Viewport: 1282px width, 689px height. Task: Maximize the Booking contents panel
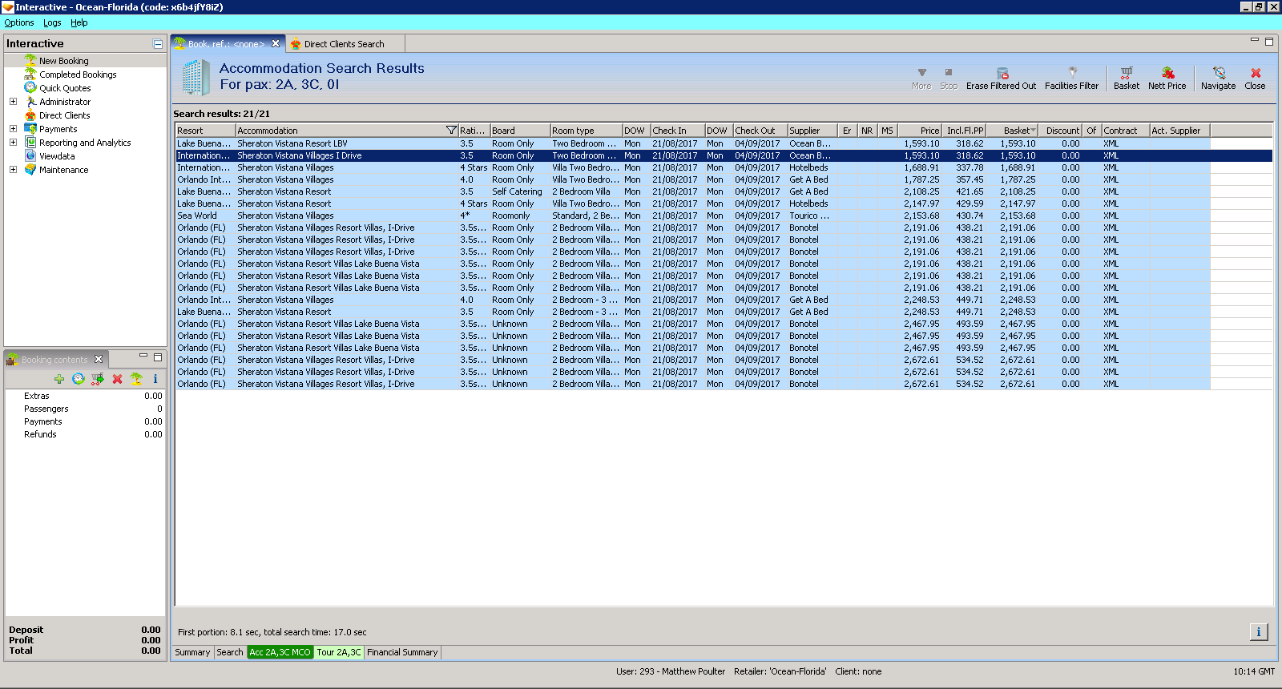click(x=158, y=357)
